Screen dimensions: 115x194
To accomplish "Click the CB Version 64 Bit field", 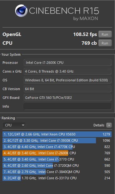I will tap(67, 89).
